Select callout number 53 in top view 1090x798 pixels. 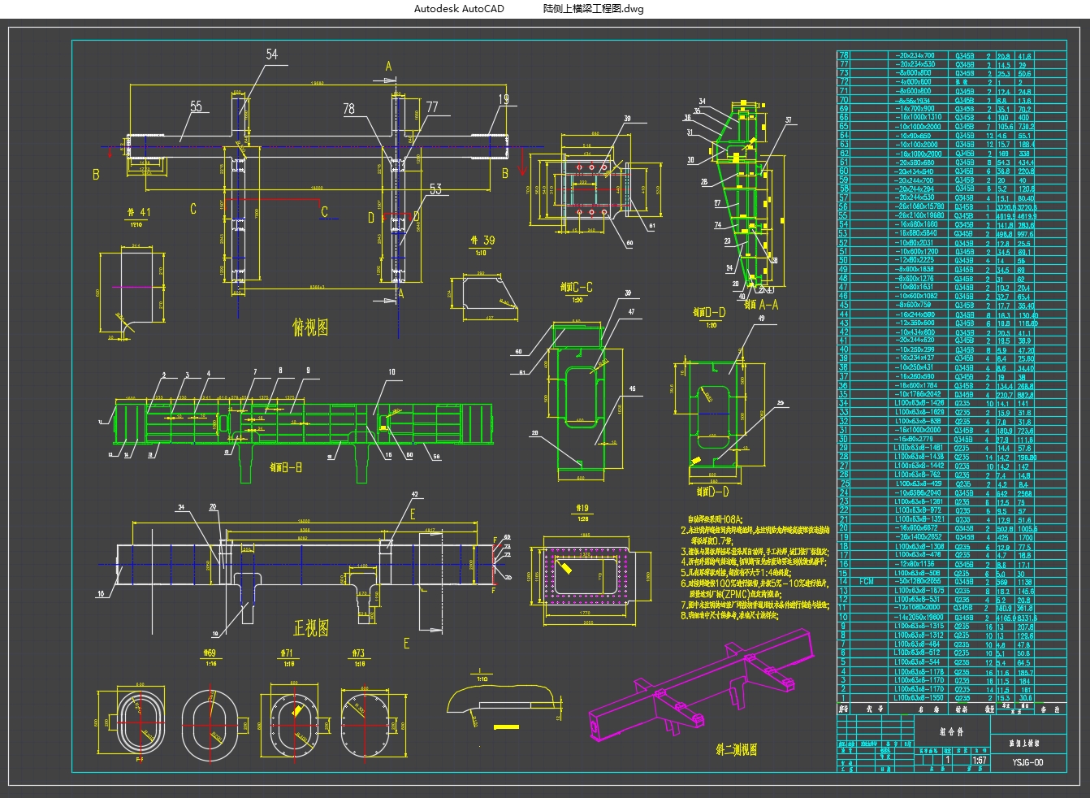coord(436,189)
